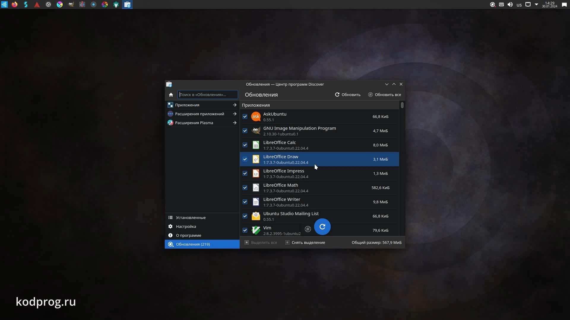The width and height of the screenshot is (570, 320).
Task: Click the clock showing 14:29
Action: (550, 4)
